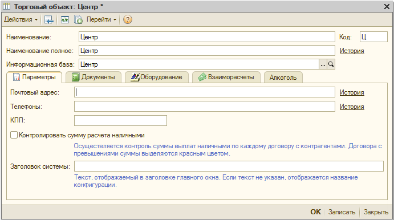Click the find-in-list toolbar icon
The height and width of the screenshot is (220, 394).
tap(48, 19)
